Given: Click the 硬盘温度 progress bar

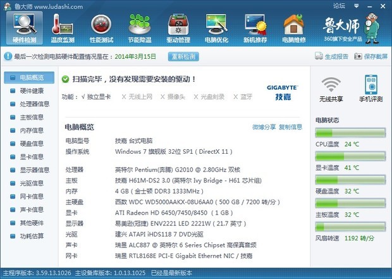Looking at the screenshot, I should click(350, 180).
